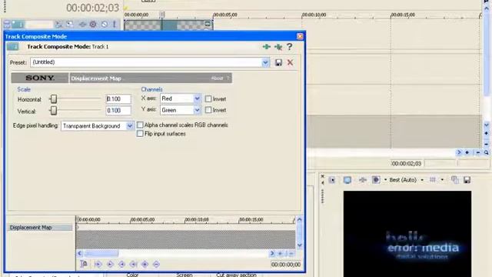Open plug-in help via the question mark icon
The height and width of the screenshot is (277, 492).
coord(290,47)
